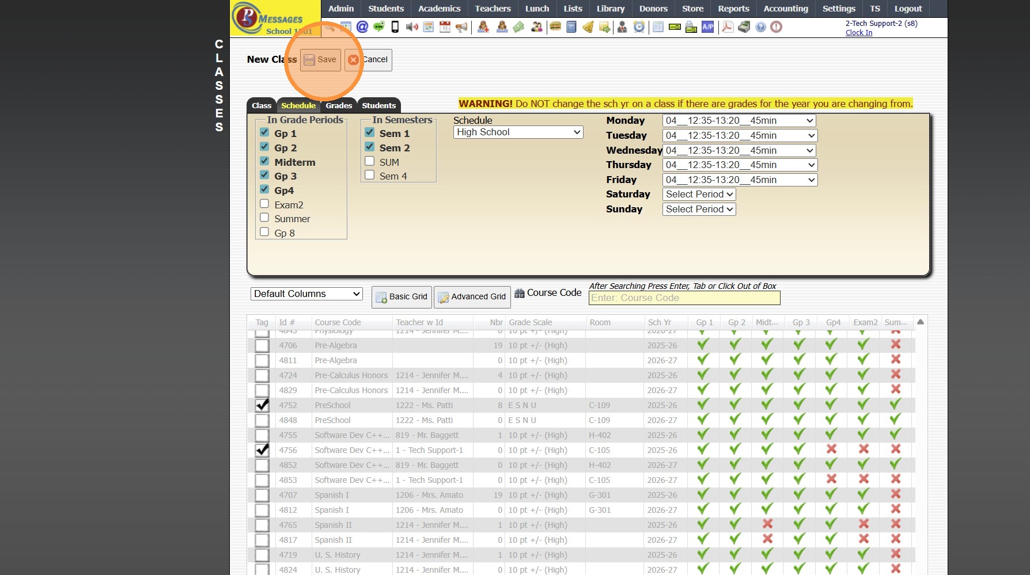The width and height of the screenshot is (1030, 575).
Task: Click the Basic Grid button
Action: coord(402,297)
